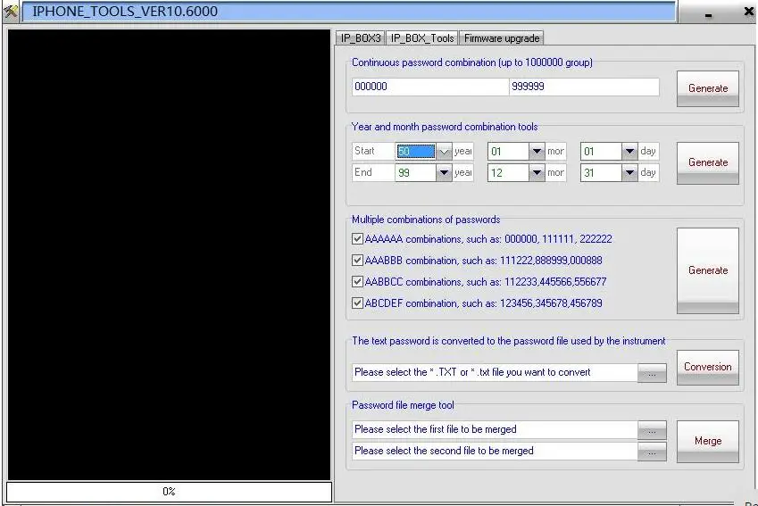Viewport: 758px width, 506px height.
Task: Click the 'Year and month password combination tools' label
Action: [445, 127]
